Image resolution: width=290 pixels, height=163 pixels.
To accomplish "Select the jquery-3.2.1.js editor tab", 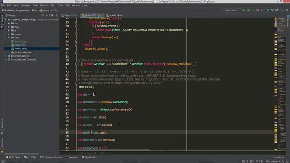I will [92, 15].
